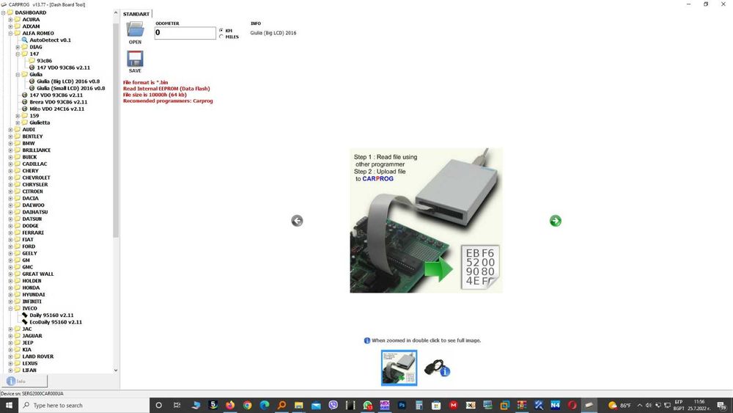Select the BENTLEY folder
The width and height of the screenshot is (733, 413).
pyautogui.click(x=32, y=136)
